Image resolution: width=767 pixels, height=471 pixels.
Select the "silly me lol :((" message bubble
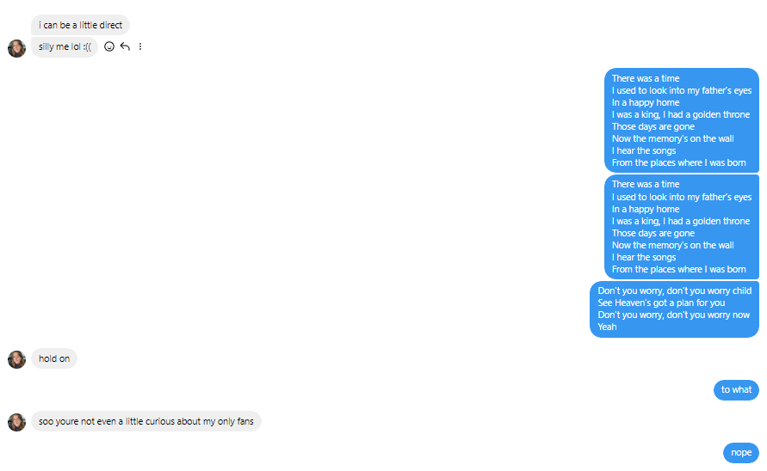point(65,47)
